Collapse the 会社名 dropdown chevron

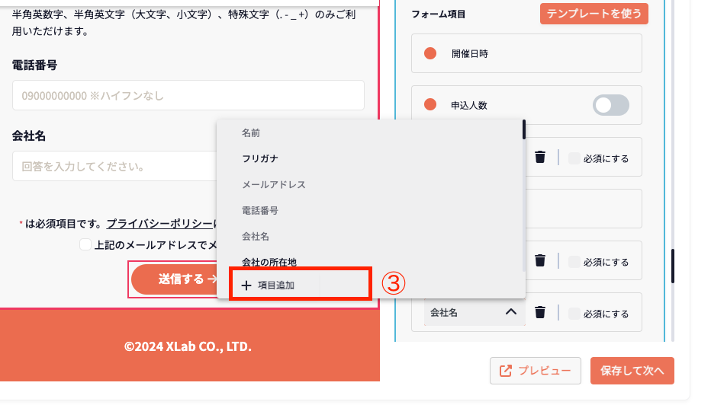click(x=511, y=312)
